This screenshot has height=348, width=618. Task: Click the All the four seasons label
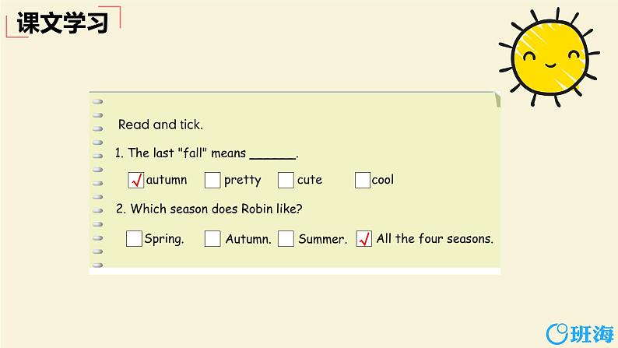coord(435,238)
